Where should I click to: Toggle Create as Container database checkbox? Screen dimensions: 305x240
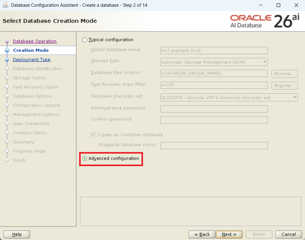pyautogui.click(x=94, y=135)
